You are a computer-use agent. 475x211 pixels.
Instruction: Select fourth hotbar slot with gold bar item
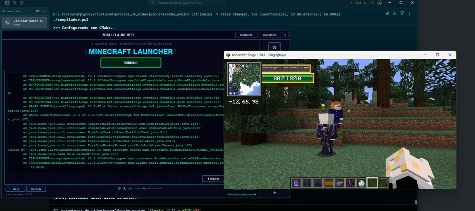point(329,183)
